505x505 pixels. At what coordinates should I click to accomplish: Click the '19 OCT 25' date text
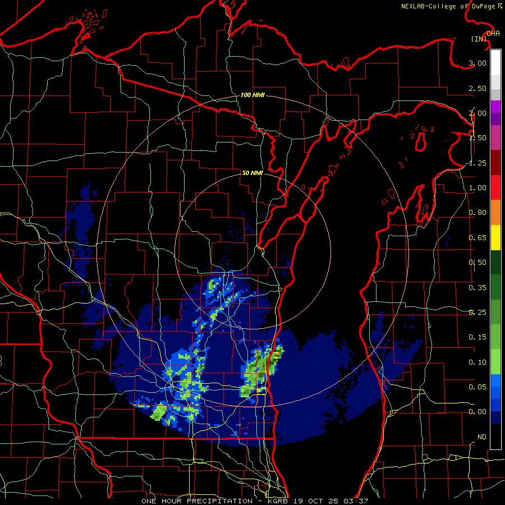click(x=317, y=501)
